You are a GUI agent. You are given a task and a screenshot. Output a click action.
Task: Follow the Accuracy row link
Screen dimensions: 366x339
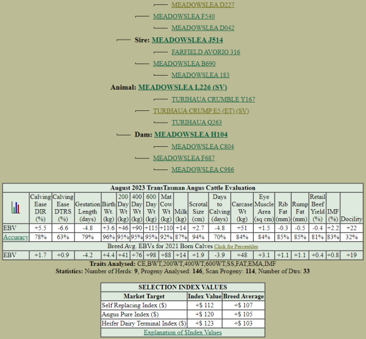click(16, 237)
